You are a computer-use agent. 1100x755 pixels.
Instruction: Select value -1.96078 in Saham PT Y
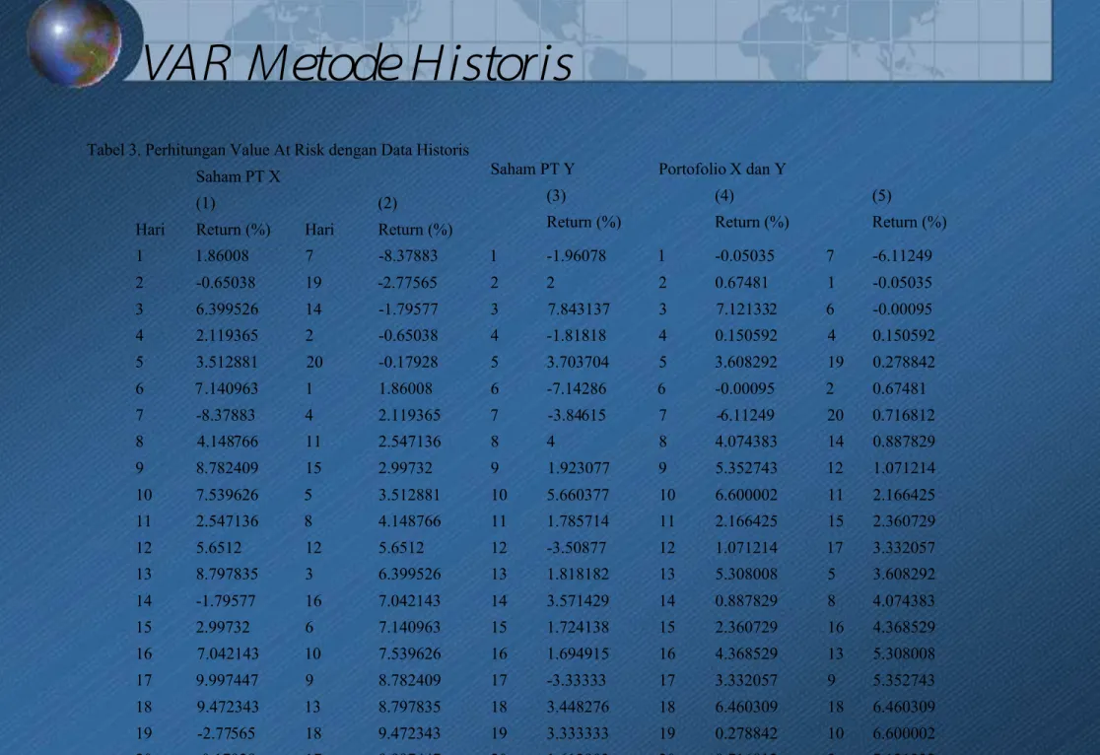tap(576, 255)
